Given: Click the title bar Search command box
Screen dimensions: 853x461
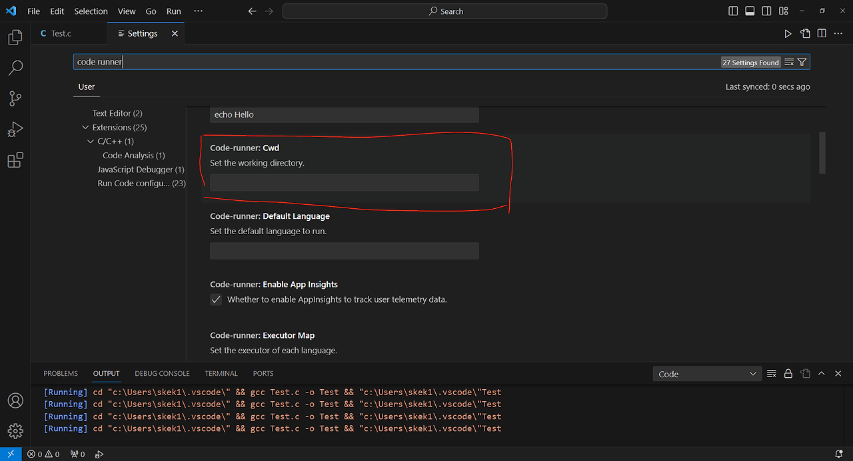Looking at the screenshot, I should point(445,11).
